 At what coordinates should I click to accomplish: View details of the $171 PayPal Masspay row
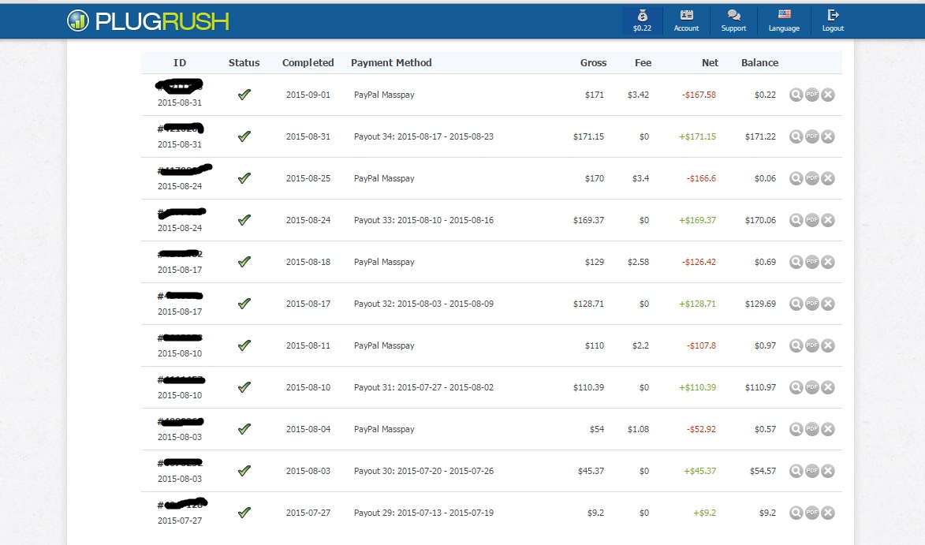(796, 95)
